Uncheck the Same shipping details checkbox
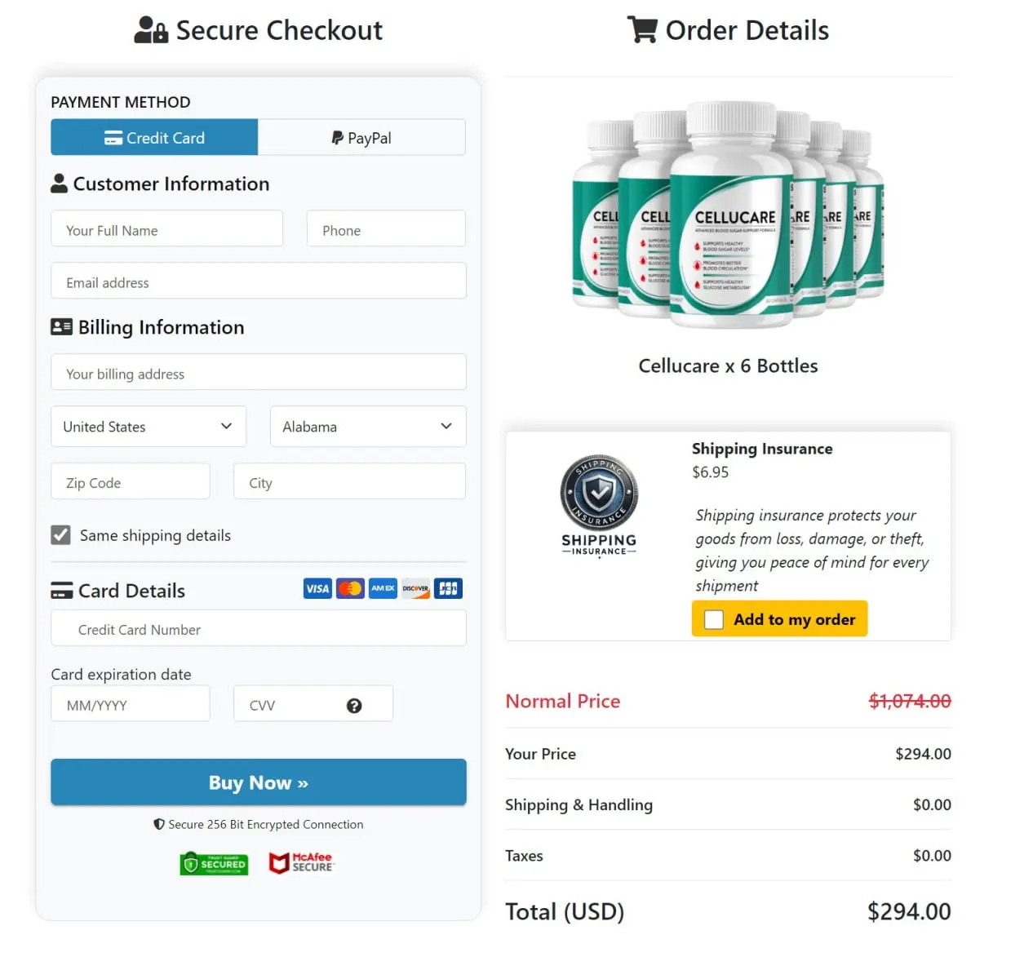Screen dimensions: 1033x957 click(60, 534)
